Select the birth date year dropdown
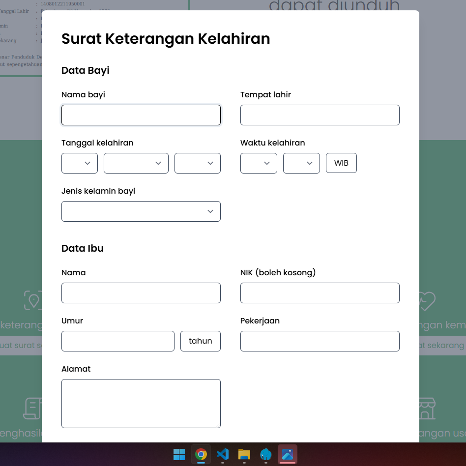Image resolution: width=466 pixels, height=466 pixels. pyautogui.click(x=198, y=163)
